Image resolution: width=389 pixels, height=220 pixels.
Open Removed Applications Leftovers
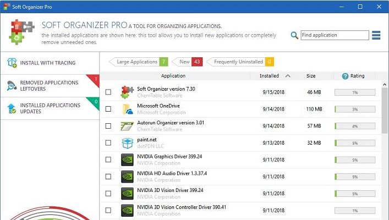coord(48,85)
